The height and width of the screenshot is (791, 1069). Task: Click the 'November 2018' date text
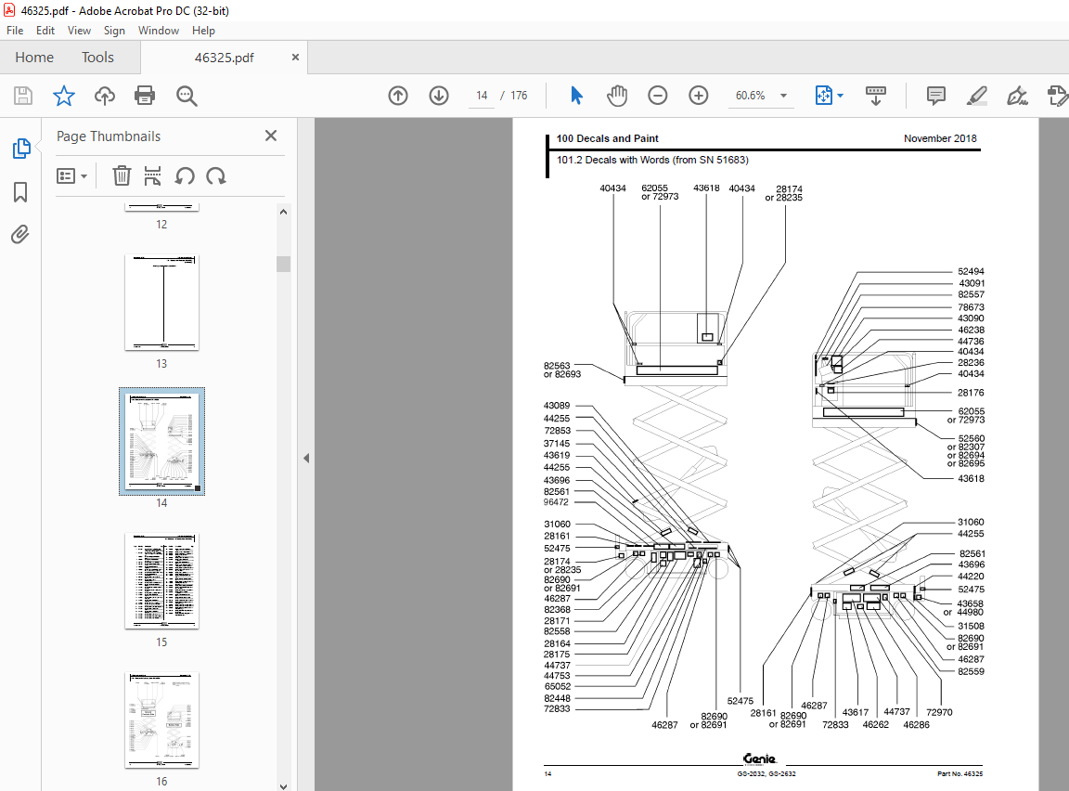pos(940,138)
